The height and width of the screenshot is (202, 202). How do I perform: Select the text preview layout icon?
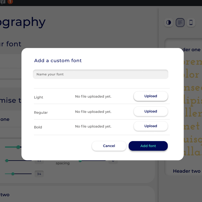[x=180, y=22]
